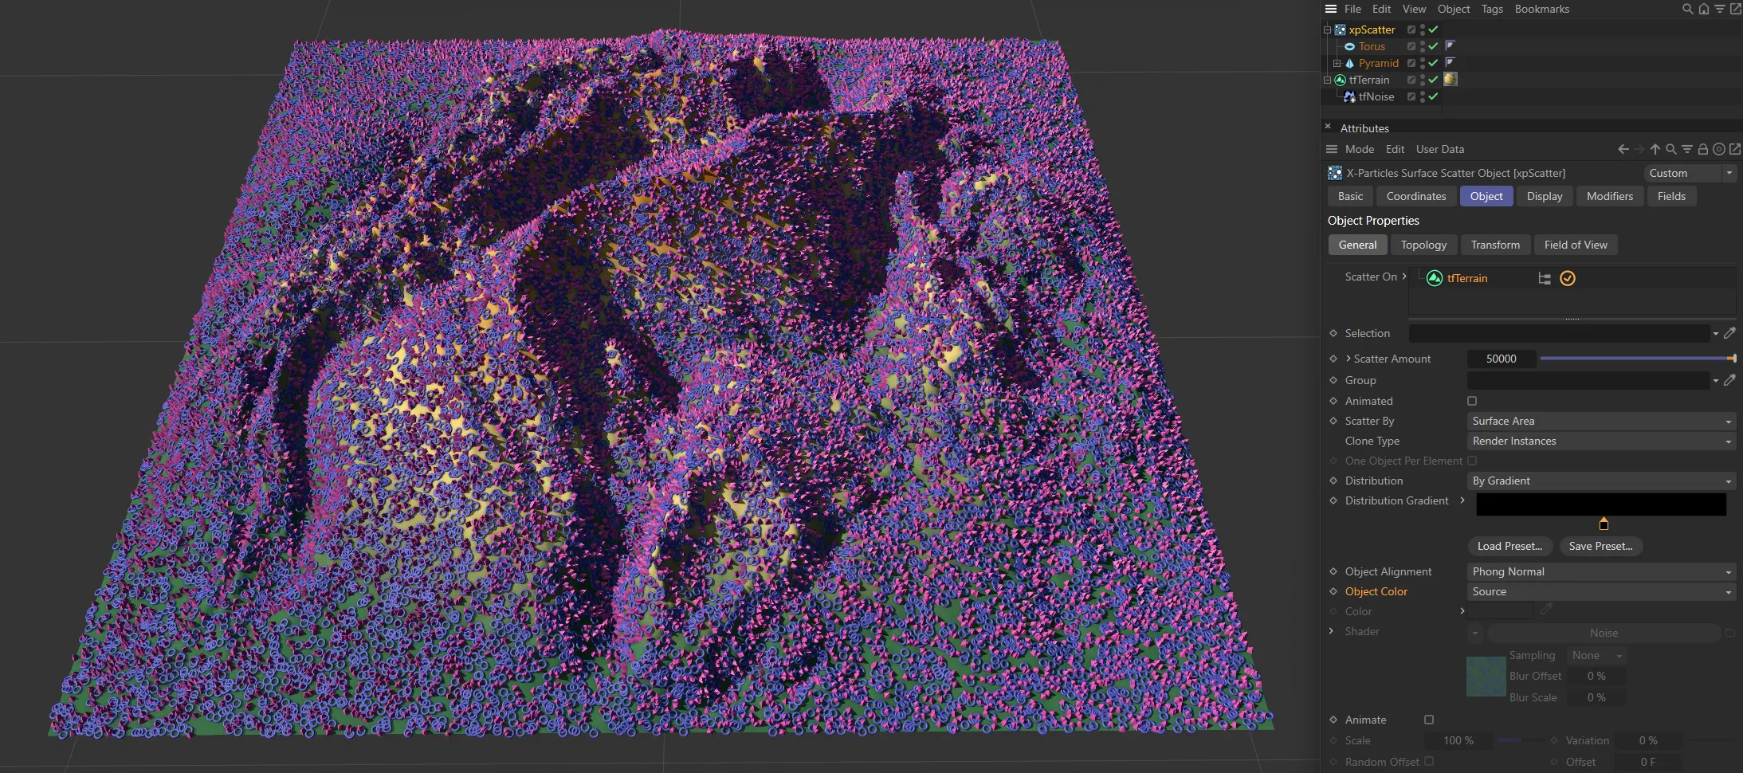Select the tfNoise icon in the outliner
Screen dimensions: 1743x773
click(x=1350, y=96)
